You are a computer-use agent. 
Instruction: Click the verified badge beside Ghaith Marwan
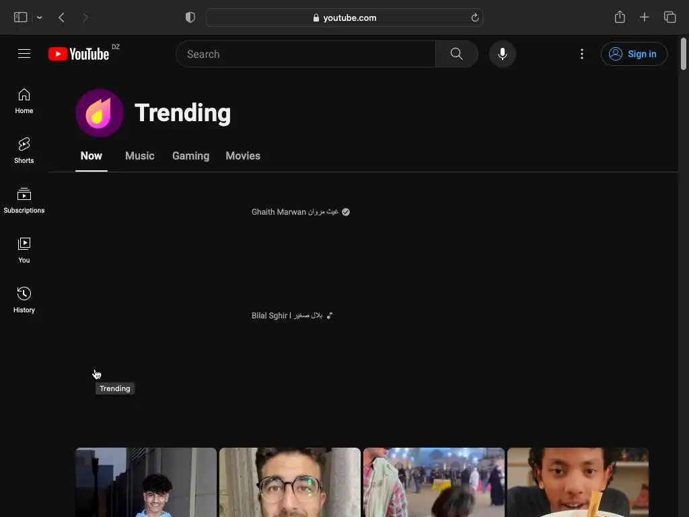pyautogui.click(x=346, y=212)
